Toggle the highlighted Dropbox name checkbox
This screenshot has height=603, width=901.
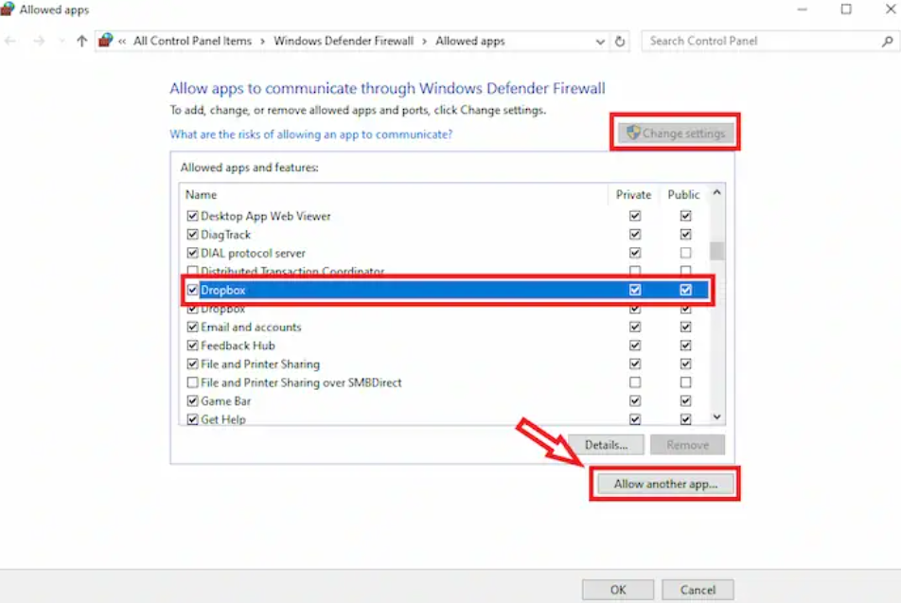192,290
